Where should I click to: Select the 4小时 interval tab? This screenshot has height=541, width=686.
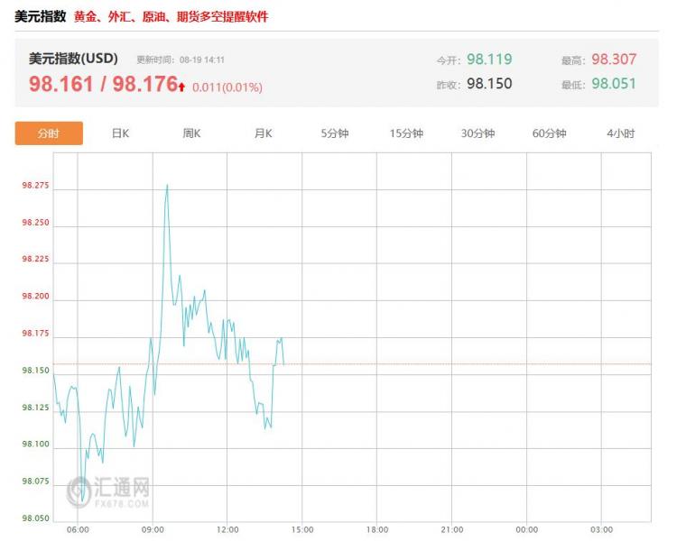(620, 133)
